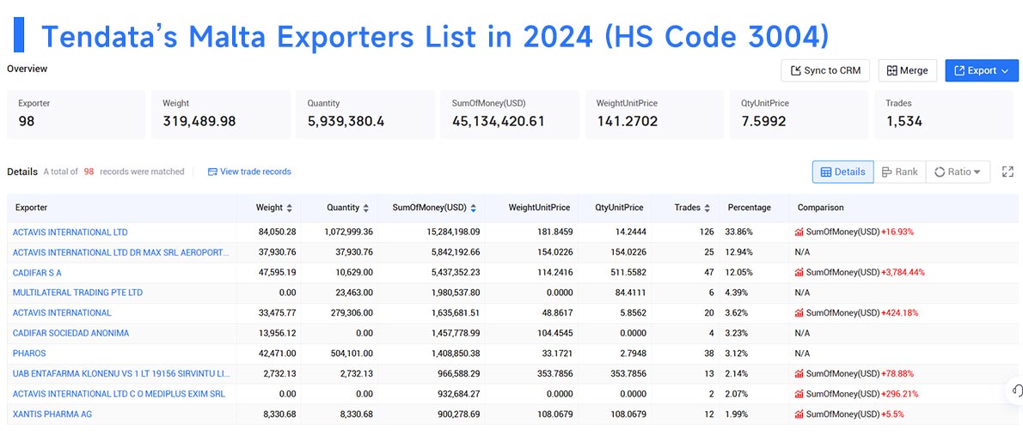Open ACTAVIS INTERNATIONAL LTD DR MAX SRL exporter
The height and width of the screenshot is (435, 1023).
(120, 252)
